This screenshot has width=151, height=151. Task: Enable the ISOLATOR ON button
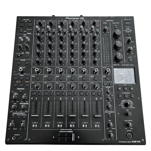click(x=116, y=28)
